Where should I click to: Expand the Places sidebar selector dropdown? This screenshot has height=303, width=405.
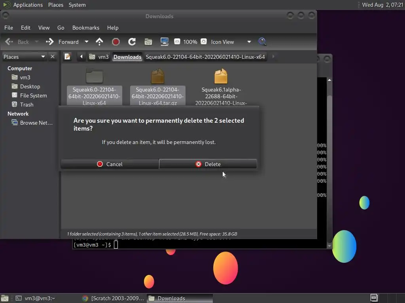click(24, 57)
